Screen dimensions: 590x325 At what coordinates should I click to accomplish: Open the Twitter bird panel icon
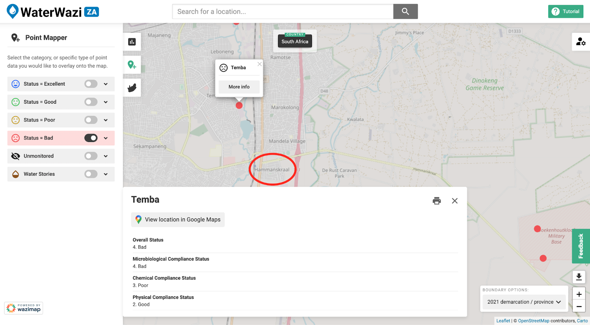pyautogui.click(x=132, y=88)
